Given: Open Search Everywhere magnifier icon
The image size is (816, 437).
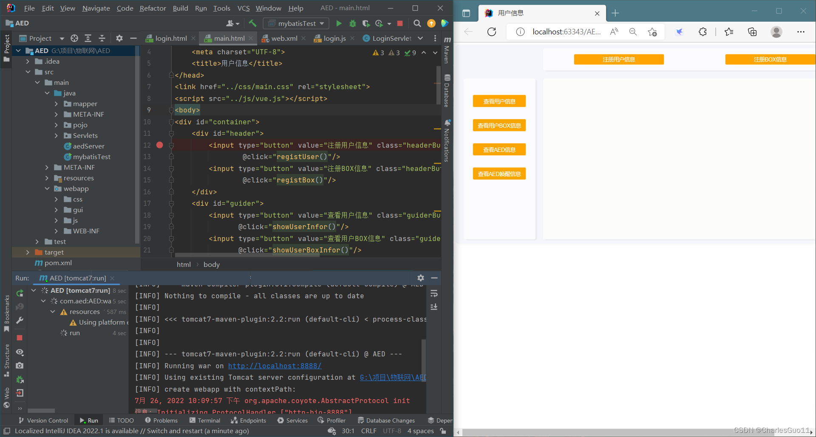Looking at the screenshot, I should pyautogui.click(x=417, y=23).
